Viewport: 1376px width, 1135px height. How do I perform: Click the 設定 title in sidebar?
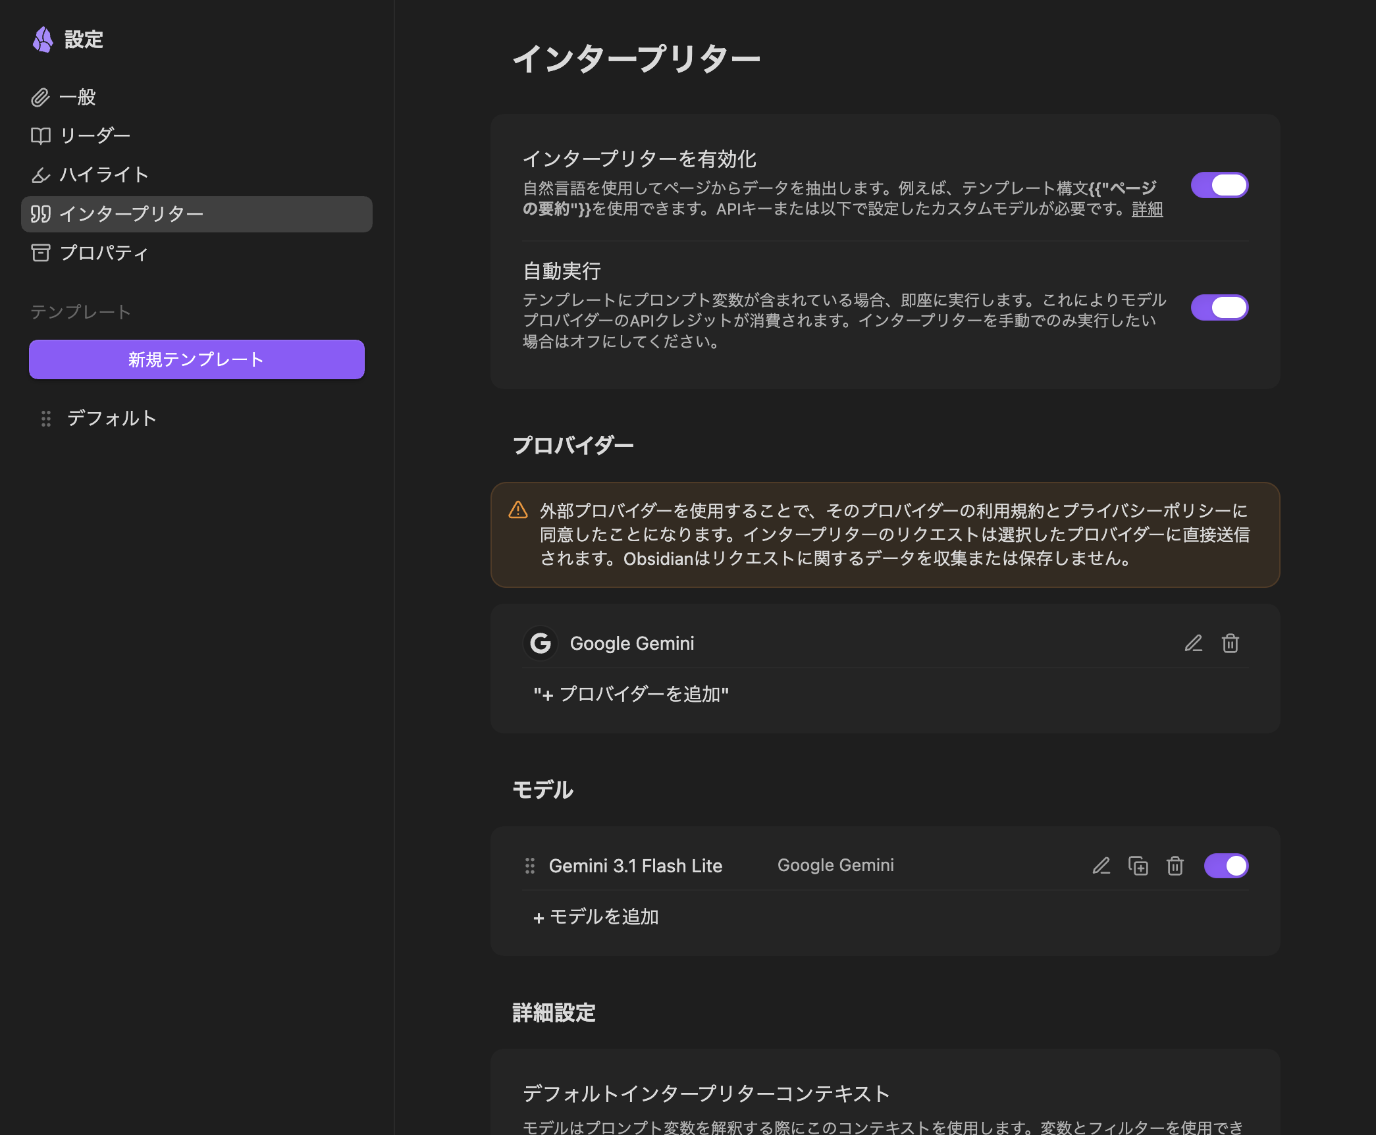click(84, 40)
